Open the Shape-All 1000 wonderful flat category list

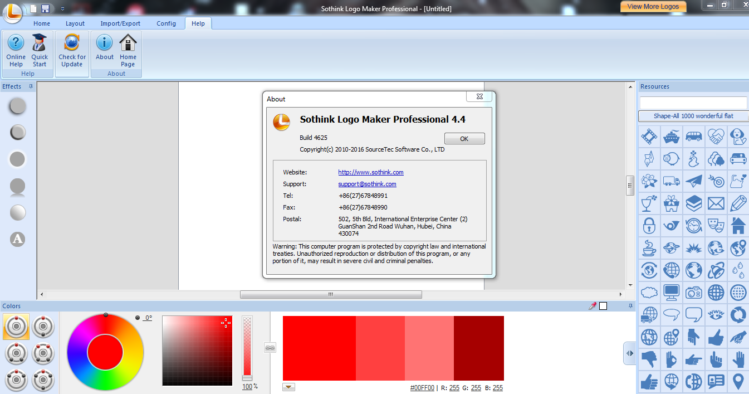tap(693, 116)
